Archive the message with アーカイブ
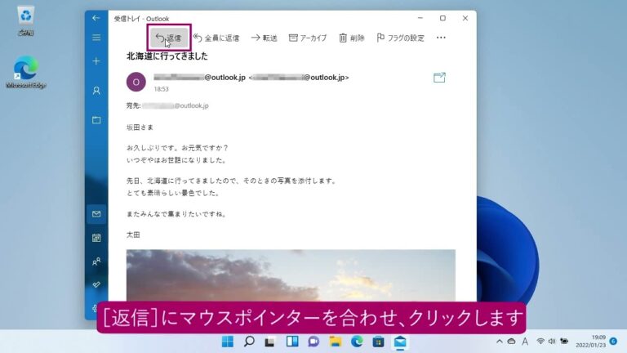The width and height of the screenshot is (627, 353). 308,38
